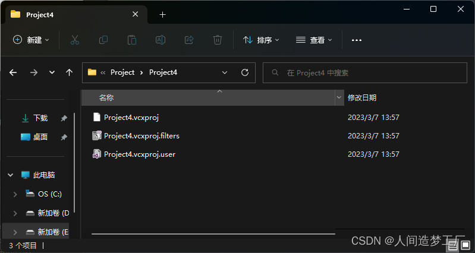The width and height of the screenshot is (475, 253).
Task: Click the Copy icon in toolbar
Action: point(103,40)
